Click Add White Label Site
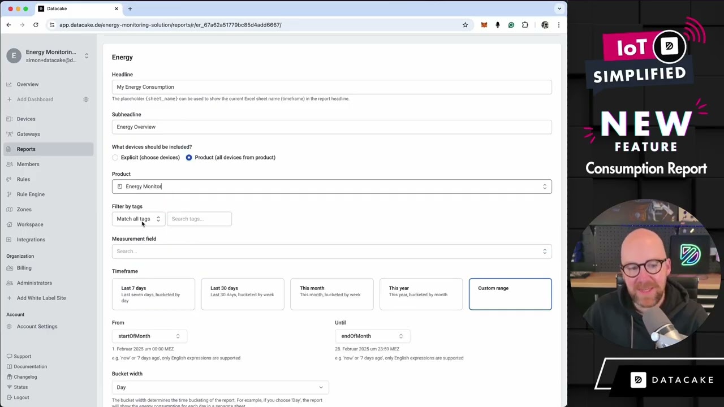Image resolution: width=724 pixels, height=407 pixels. pyautogui.click(x=41, y=298)
